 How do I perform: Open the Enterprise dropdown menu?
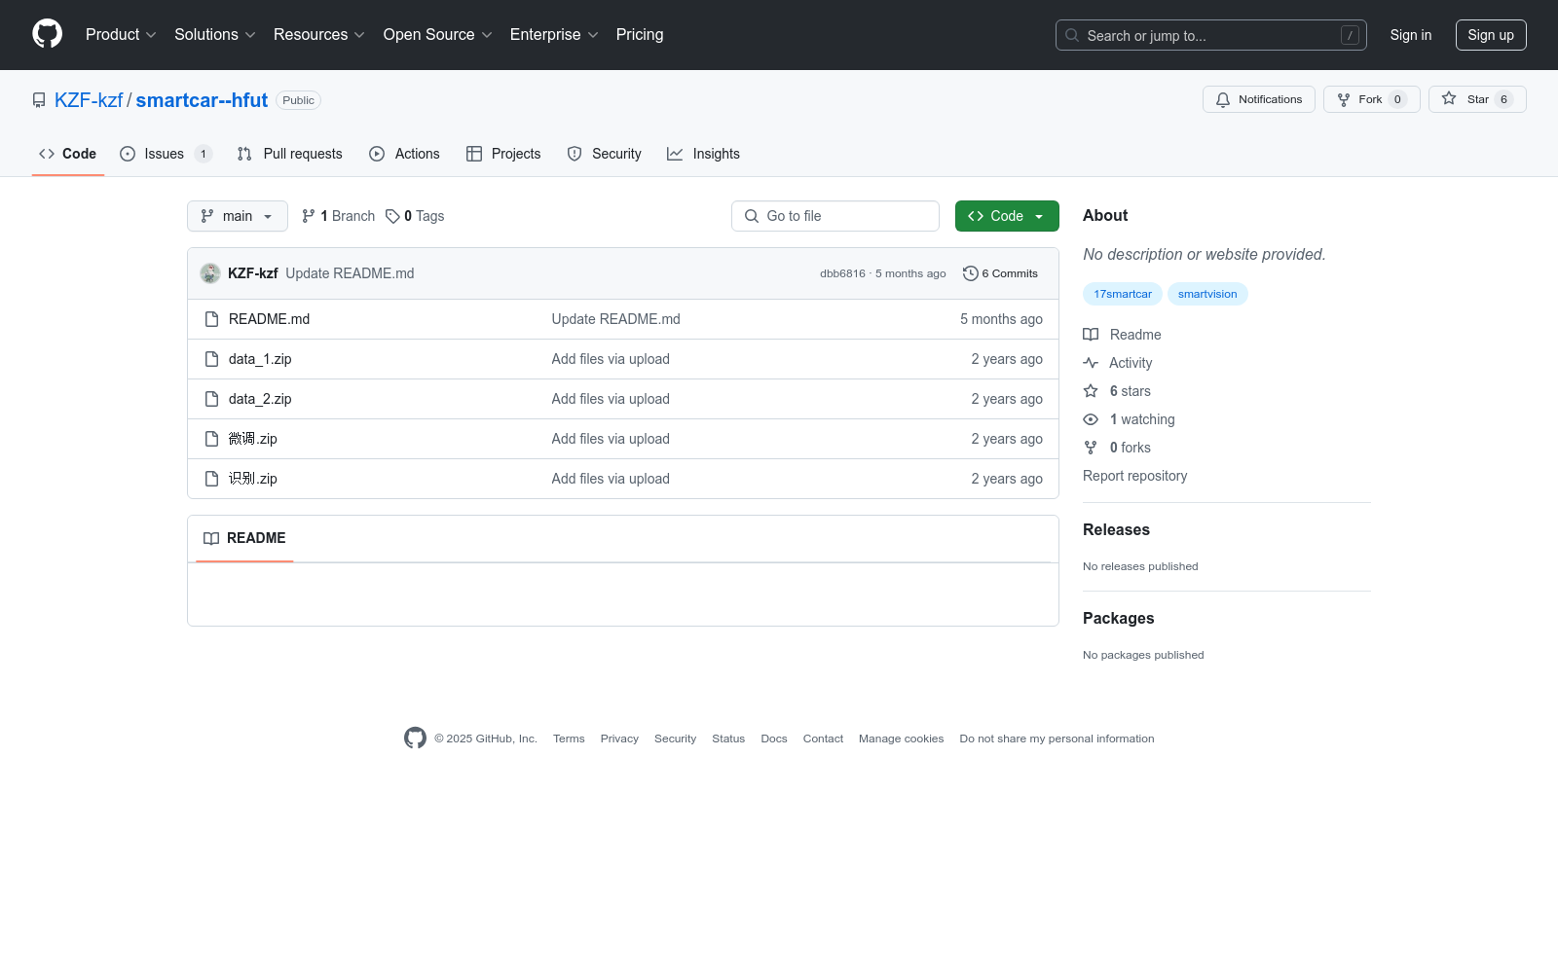(x=554, y=35)
